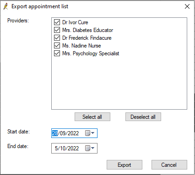Click the Deselect all button
The height and width of the screenshot is (175, 195).
pos(143,117)
